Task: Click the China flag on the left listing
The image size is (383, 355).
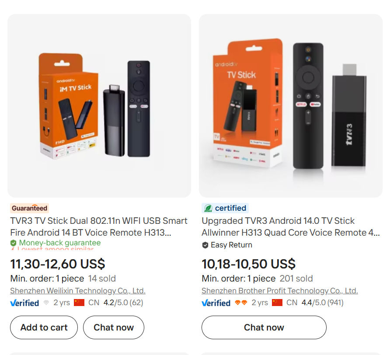Action: tap(79, 302)
